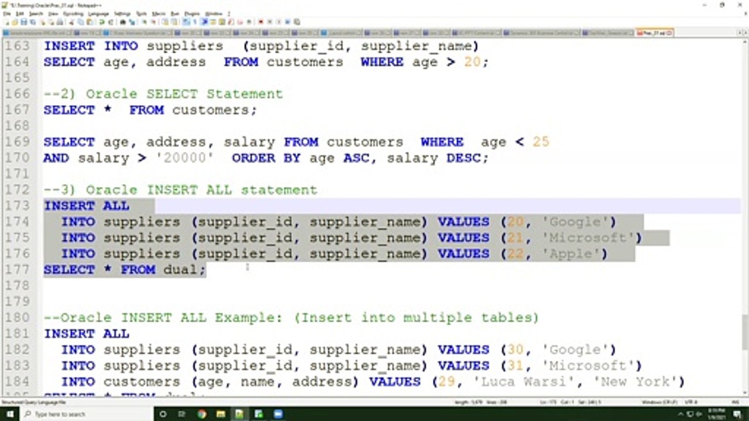
Task: Open Google Chrome from the taskbar
Action: point(202,414)
